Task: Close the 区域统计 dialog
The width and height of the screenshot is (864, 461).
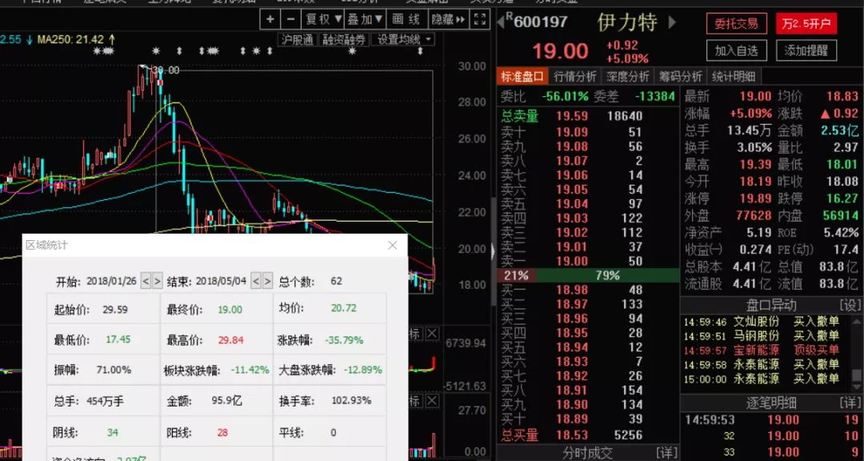Action: pyautogui.click(x=392, y=245)
